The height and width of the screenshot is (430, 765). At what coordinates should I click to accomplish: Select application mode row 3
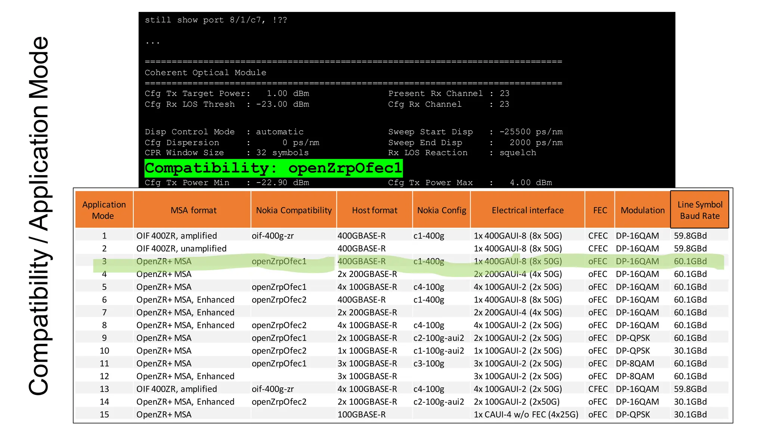click(x=104, y=261)
